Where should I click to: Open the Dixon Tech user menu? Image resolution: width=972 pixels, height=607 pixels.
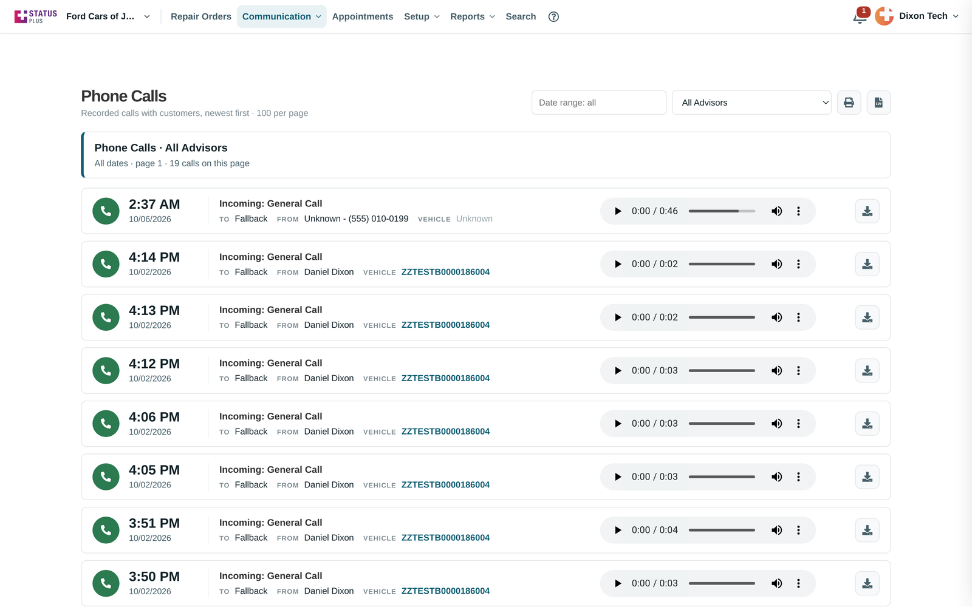point(917,16)
